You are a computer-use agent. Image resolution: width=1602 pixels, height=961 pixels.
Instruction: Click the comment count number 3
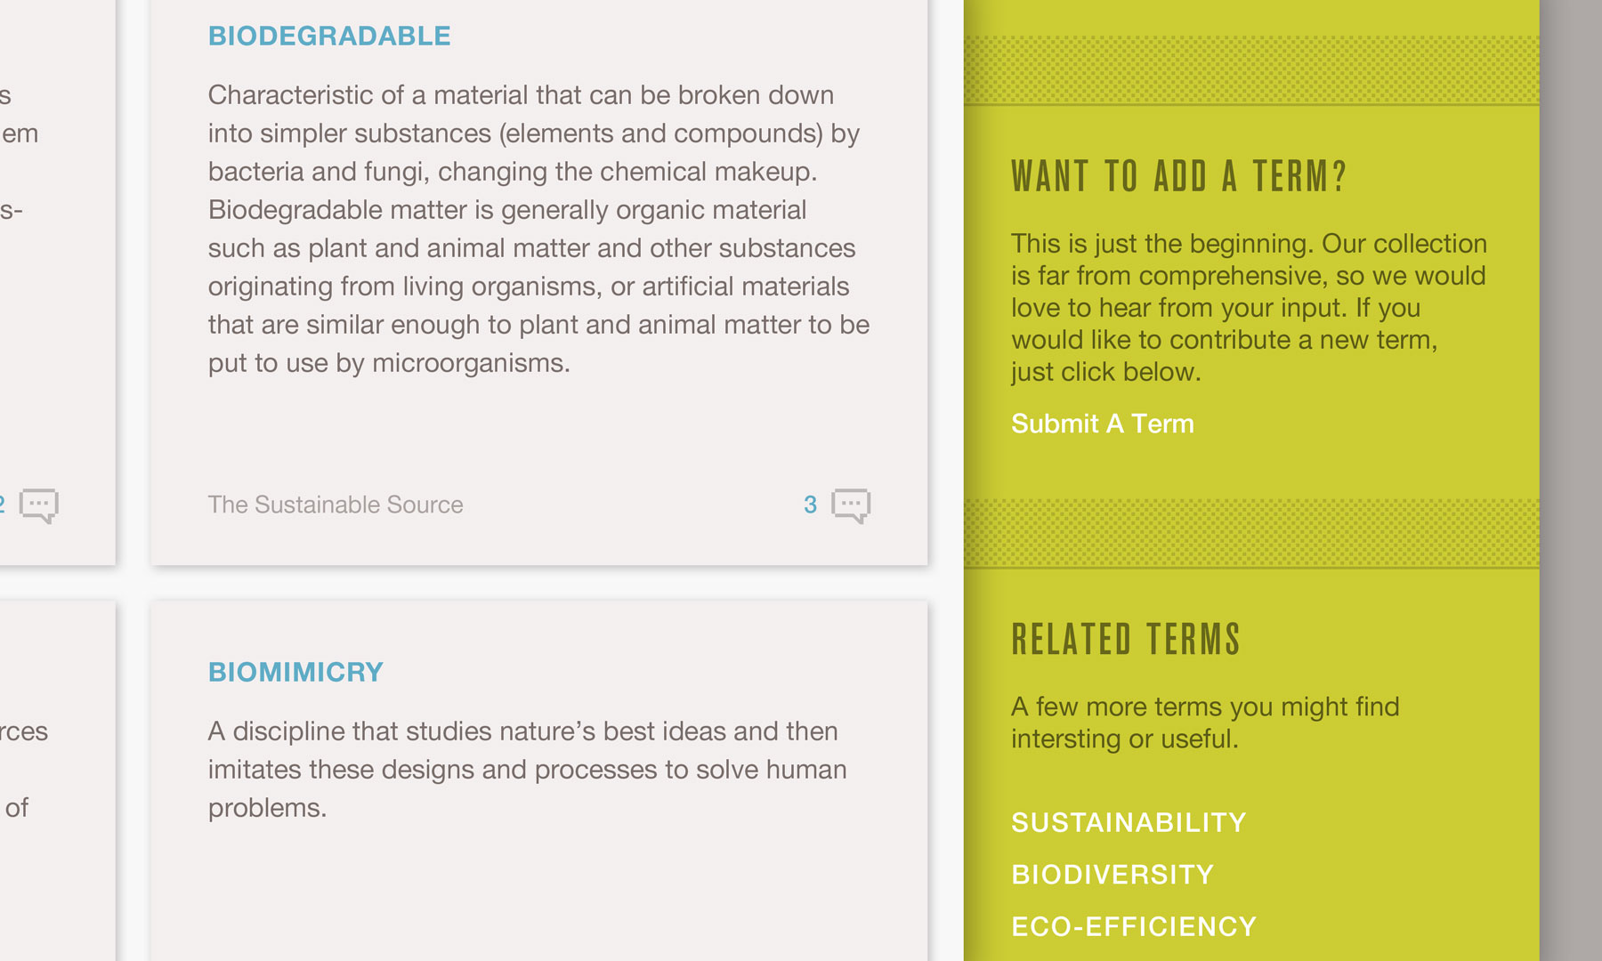point(809,505)
